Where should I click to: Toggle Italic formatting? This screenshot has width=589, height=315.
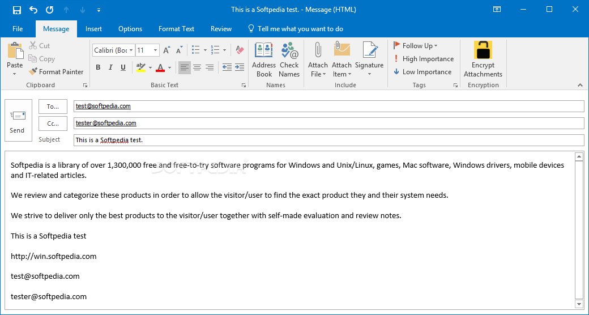110,67
